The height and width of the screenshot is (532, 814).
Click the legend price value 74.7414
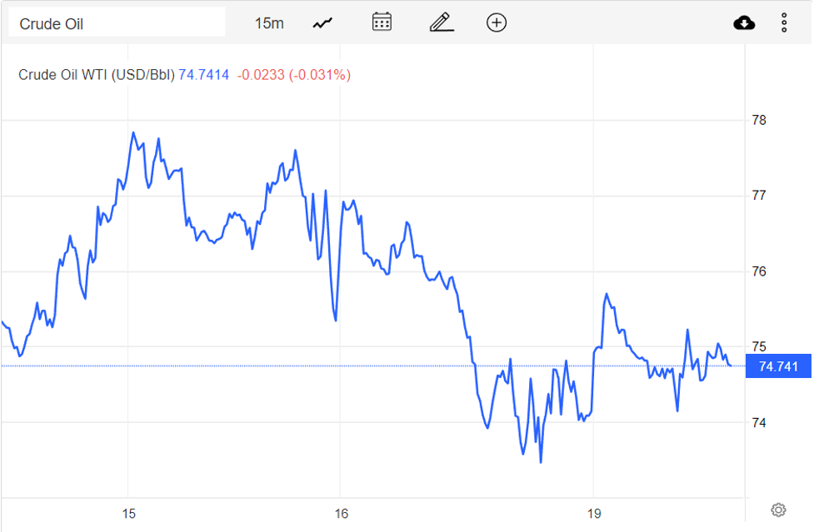click(204, 75)
